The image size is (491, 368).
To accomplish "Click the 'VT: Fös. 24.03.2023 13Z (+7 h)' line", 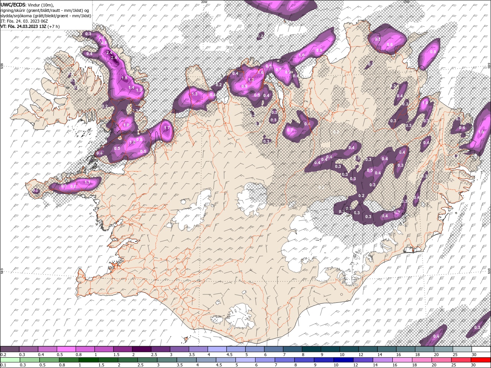I will pyautogui.click(x=30, y=26).
